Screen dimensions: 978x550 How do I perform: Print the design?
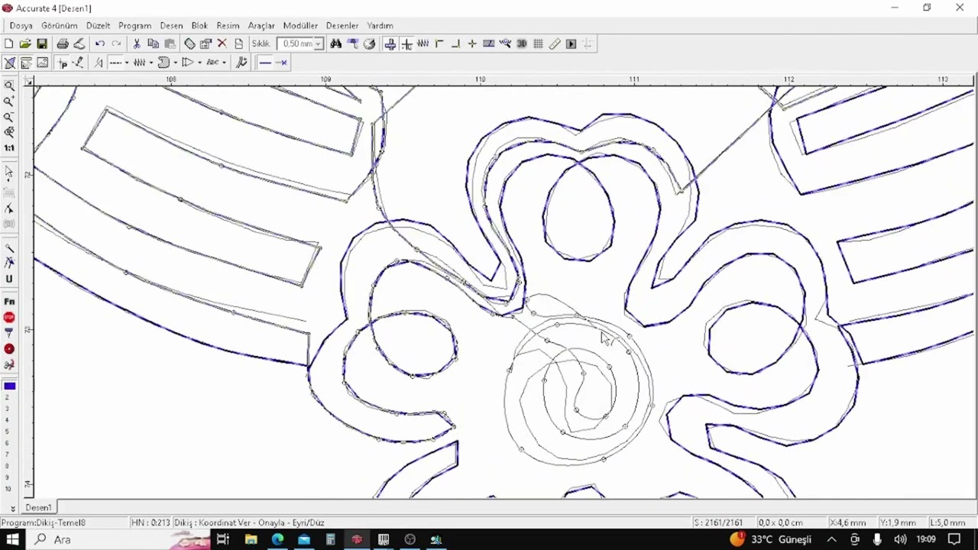pyautogui.click(x=63, y=44)
